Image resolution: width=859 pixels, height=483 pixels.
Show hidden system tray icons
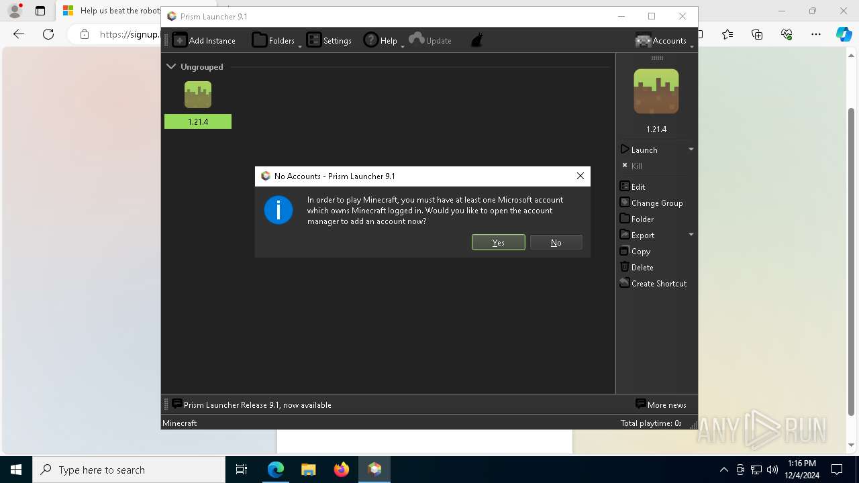[723, 470]
